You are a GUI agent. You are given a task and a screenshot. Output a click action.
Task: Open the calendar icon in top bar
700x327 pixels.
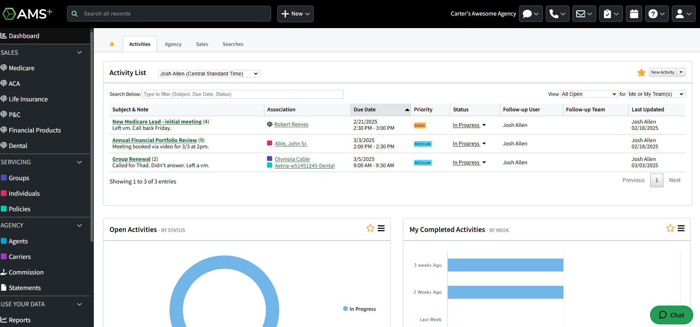coord(634,14)
